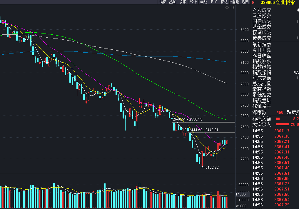Open the 统计 statistics menu
This screenshot has width=299, height=209.
[x=193, y=2]
